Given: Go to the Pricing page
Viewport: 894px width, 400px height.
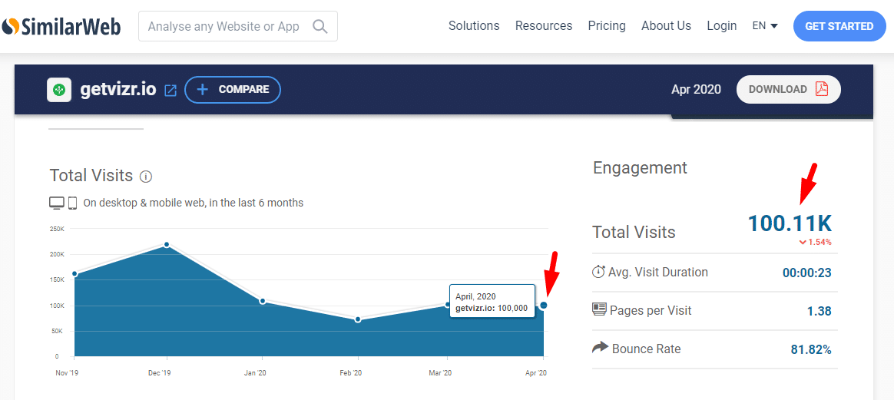Looking at the screenshot, I should pos(607,25).
